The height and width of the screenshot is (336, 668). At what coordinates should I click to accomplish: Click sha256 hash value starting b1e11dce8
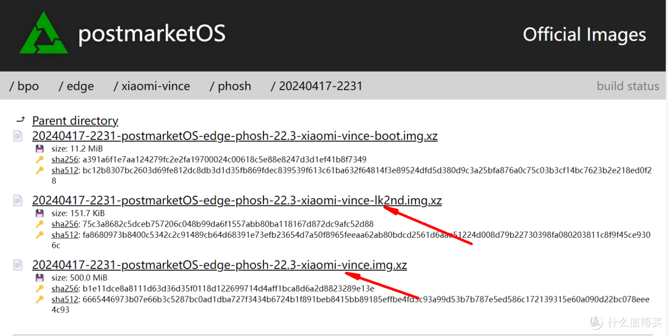228,288
